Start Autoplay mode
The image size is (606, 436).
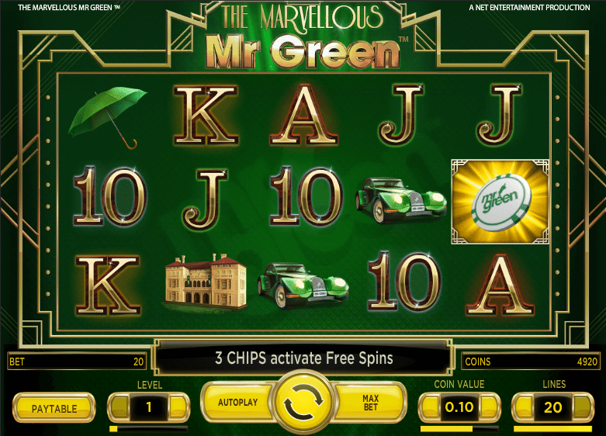coord(237,403)
